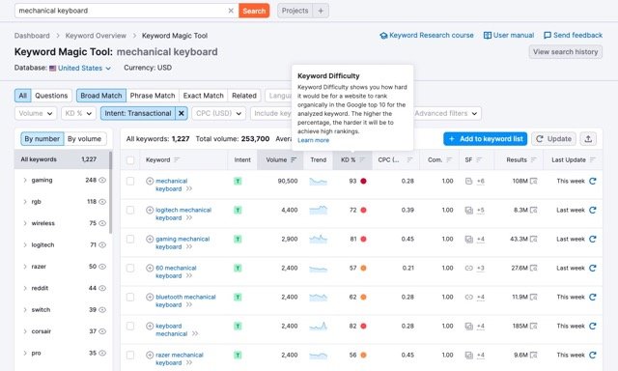Click Learn more in Keyword Difficulty tooltip
Screen dimensions: 618x371
[x=313, y=140]
